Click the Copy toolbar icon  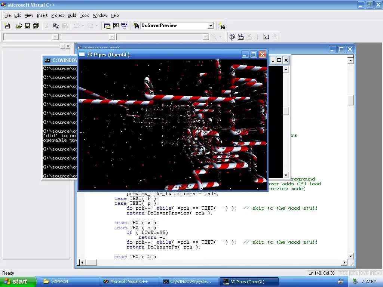pos(56,26)
